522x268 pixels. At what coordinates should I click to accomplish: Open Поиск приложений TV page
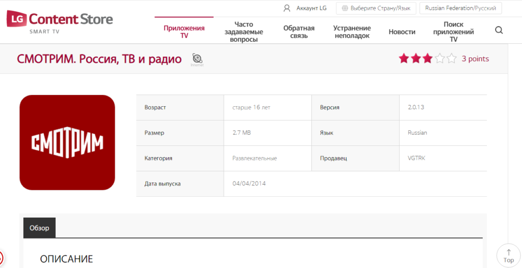[x=453, y=32]
